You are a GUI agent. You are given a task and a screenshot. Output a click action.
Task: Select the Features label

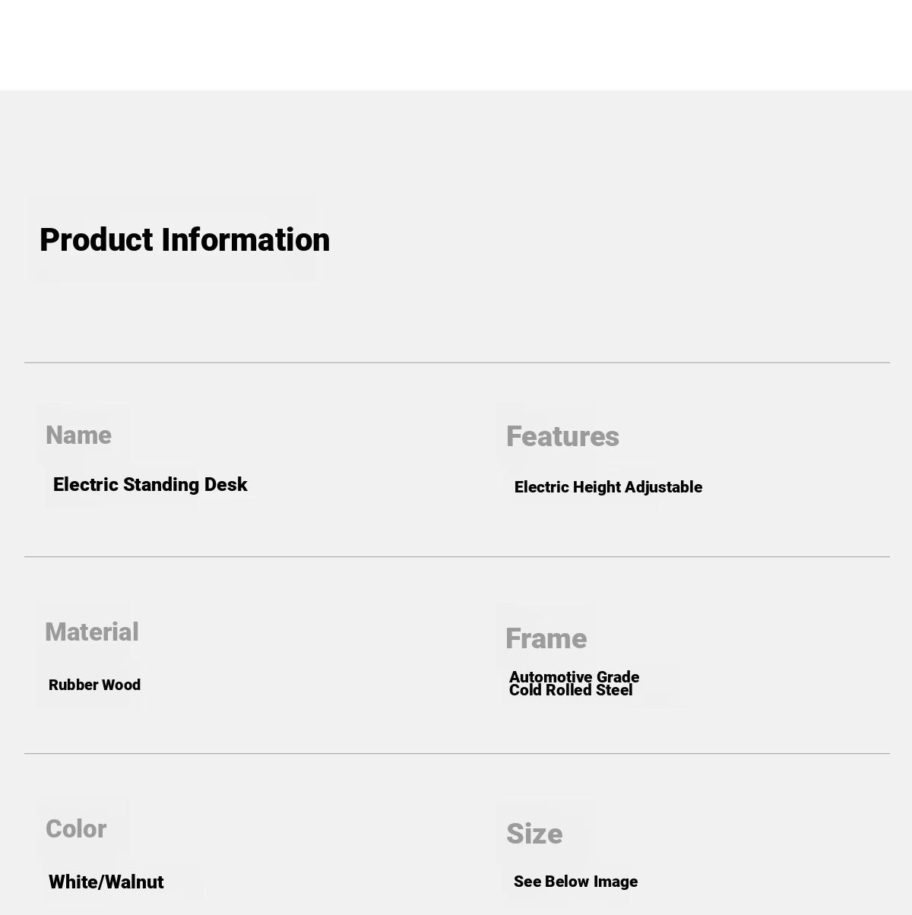(x=562, y=437)
